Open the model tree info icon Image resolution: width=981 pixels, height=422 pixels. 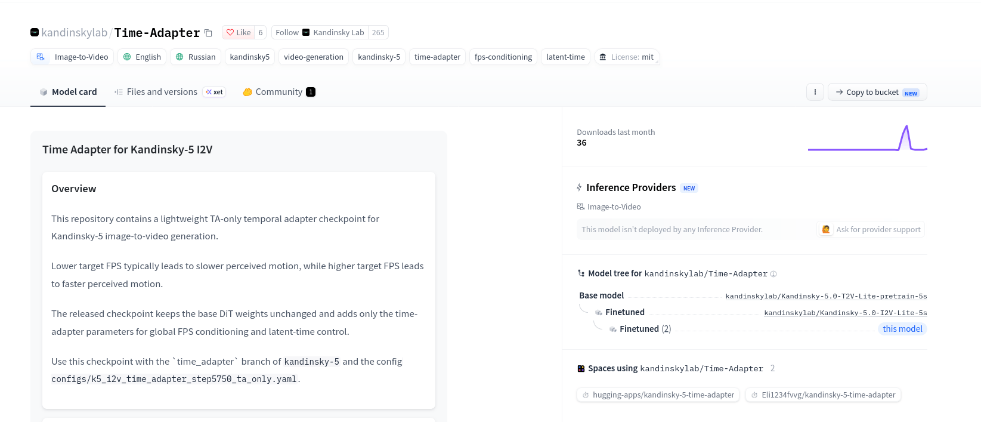[x=773, y=274]
